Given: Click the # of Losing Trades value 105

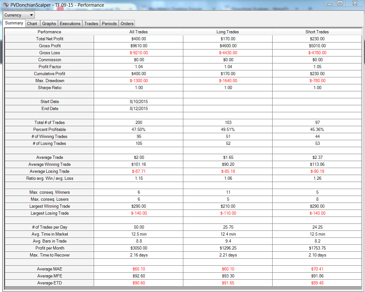Looking at the screenshot, I should [139, 143].
